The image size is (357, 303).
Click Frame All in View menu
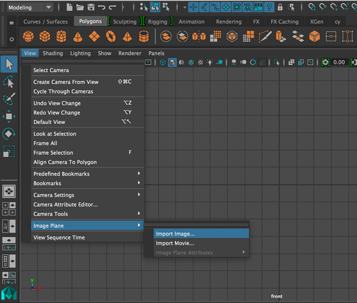(45, 143)
